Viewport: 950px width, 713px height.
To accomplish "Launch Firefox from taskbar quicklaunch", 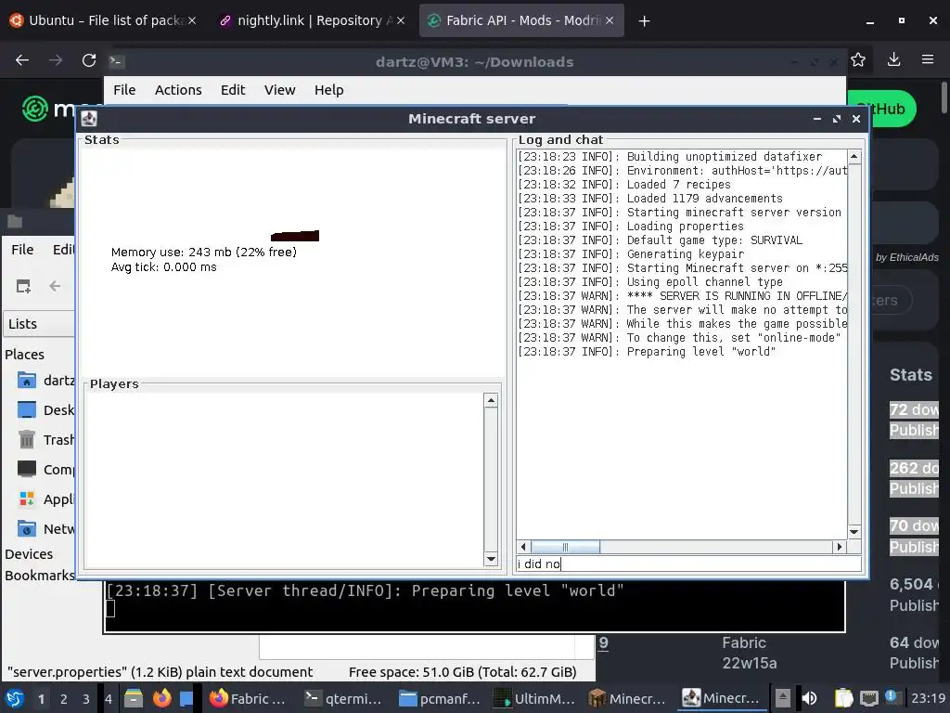I will 161,698.
